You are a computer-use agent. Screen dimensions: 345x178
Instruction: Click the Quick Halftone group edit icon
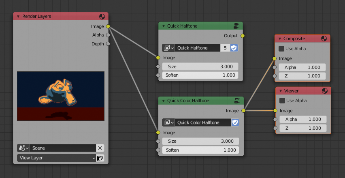tap(236, 26)
